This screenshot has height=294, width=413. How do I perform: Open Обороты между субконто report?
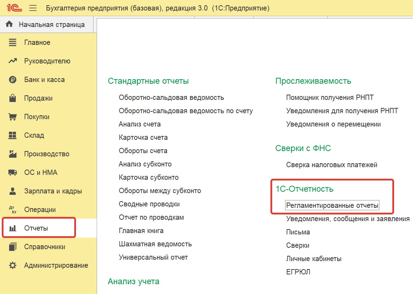pyautogui.click(x=160, y=191)
